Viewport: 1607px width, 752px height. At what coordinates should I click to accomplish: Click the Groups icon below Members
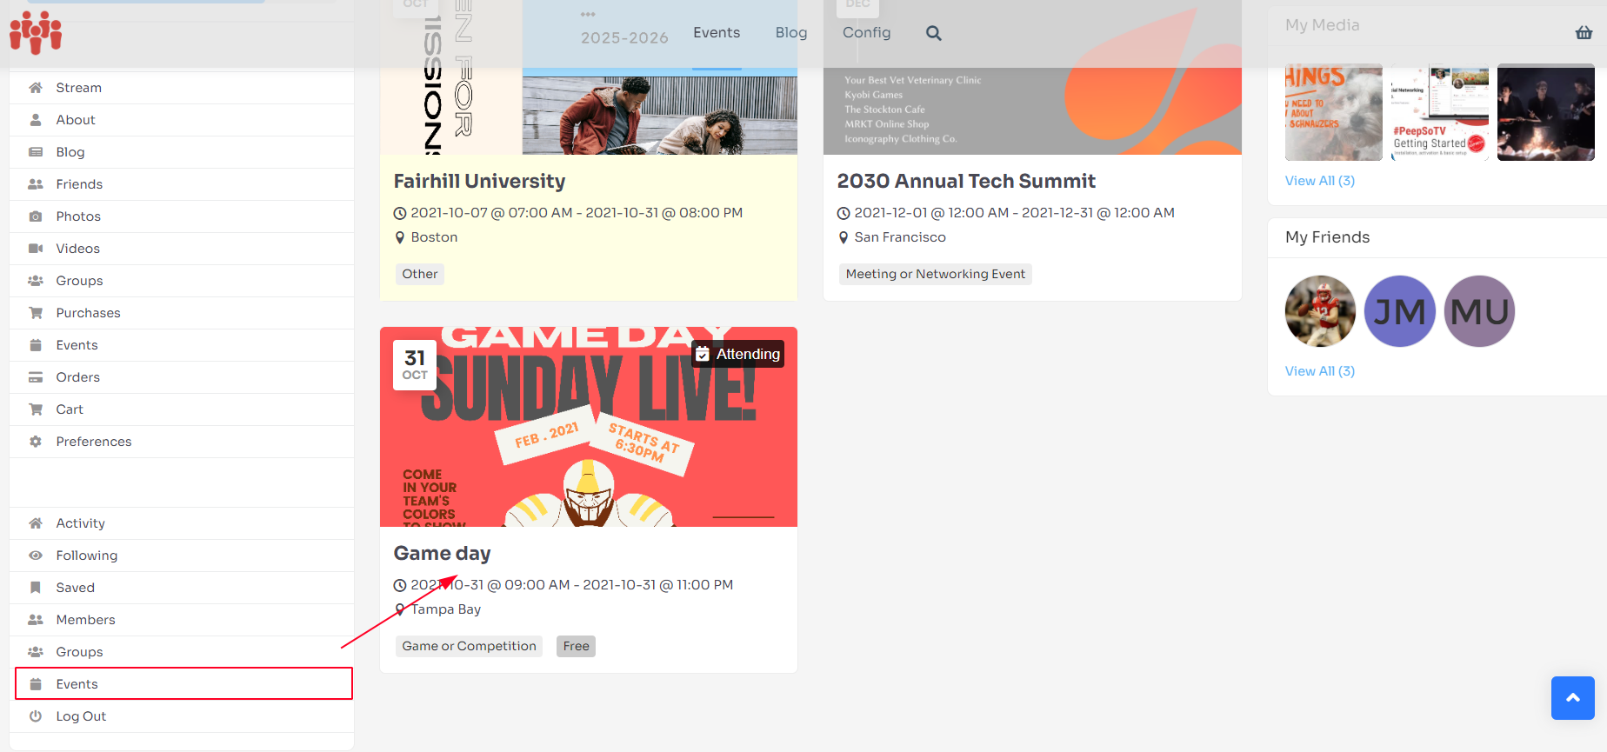point(36,652)
